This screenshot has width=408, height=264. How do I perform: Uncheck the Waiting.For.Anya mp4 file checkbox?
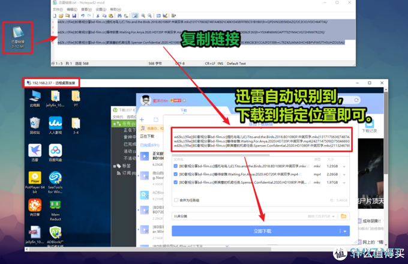(x=176, y=174)
